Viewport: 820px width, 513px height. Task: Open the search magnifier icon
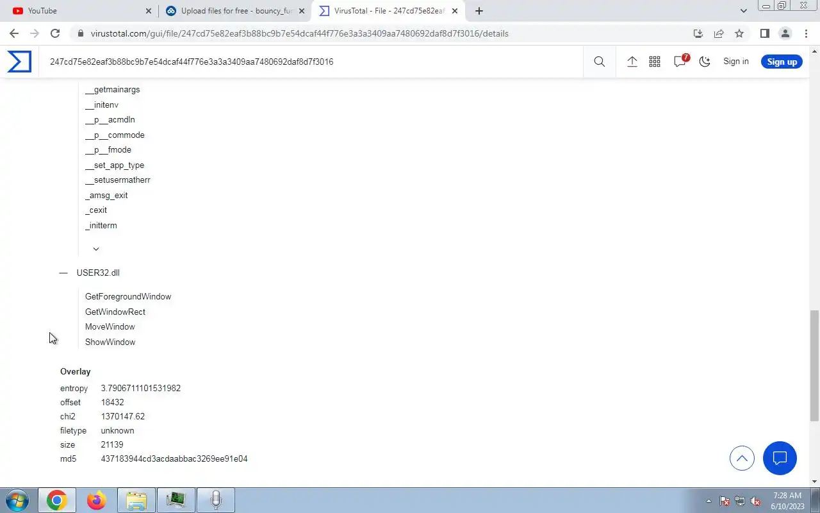tap(599, 62)
